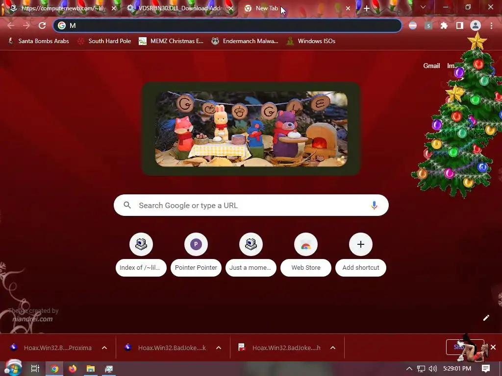Click the Web Store label
The image size is (502, 376).
pyautogui.click(x=306, y=268)
